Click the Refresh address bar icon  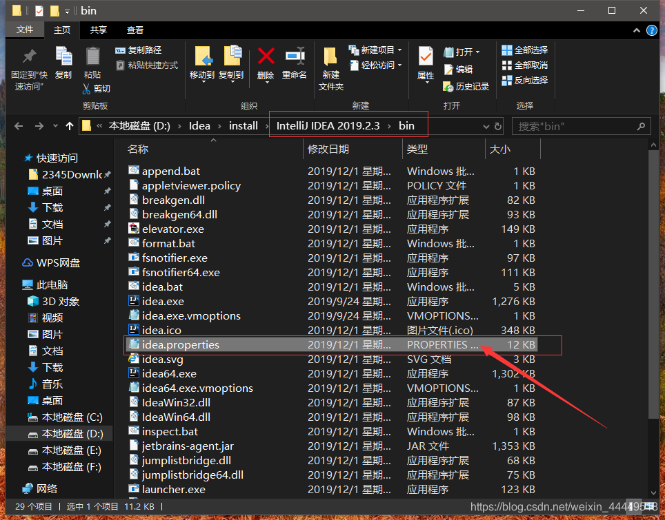pos(498,126)
